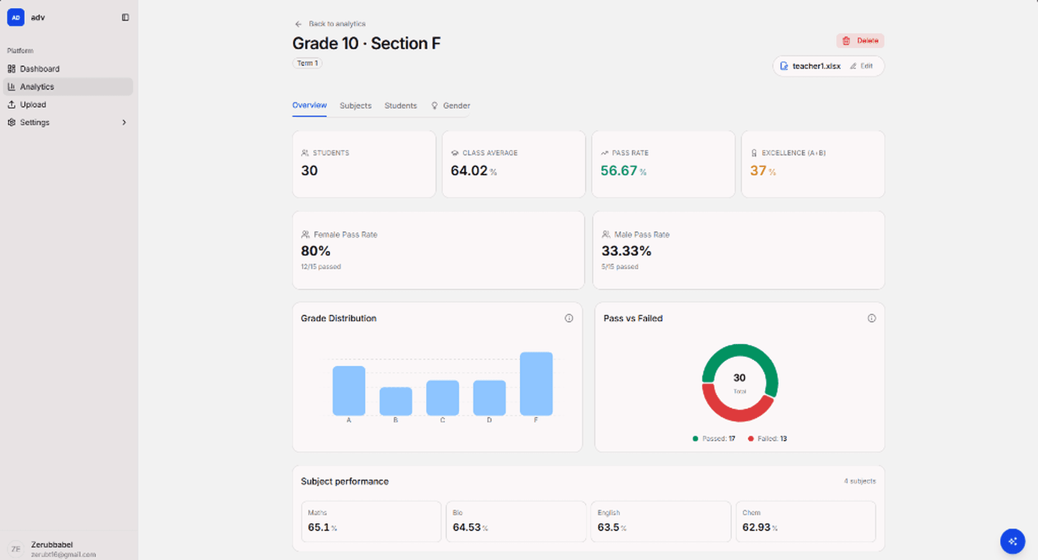The width and height of the screenshot is (1038, 560).
Task: Click the Term 1 badge
Action: 307,63
